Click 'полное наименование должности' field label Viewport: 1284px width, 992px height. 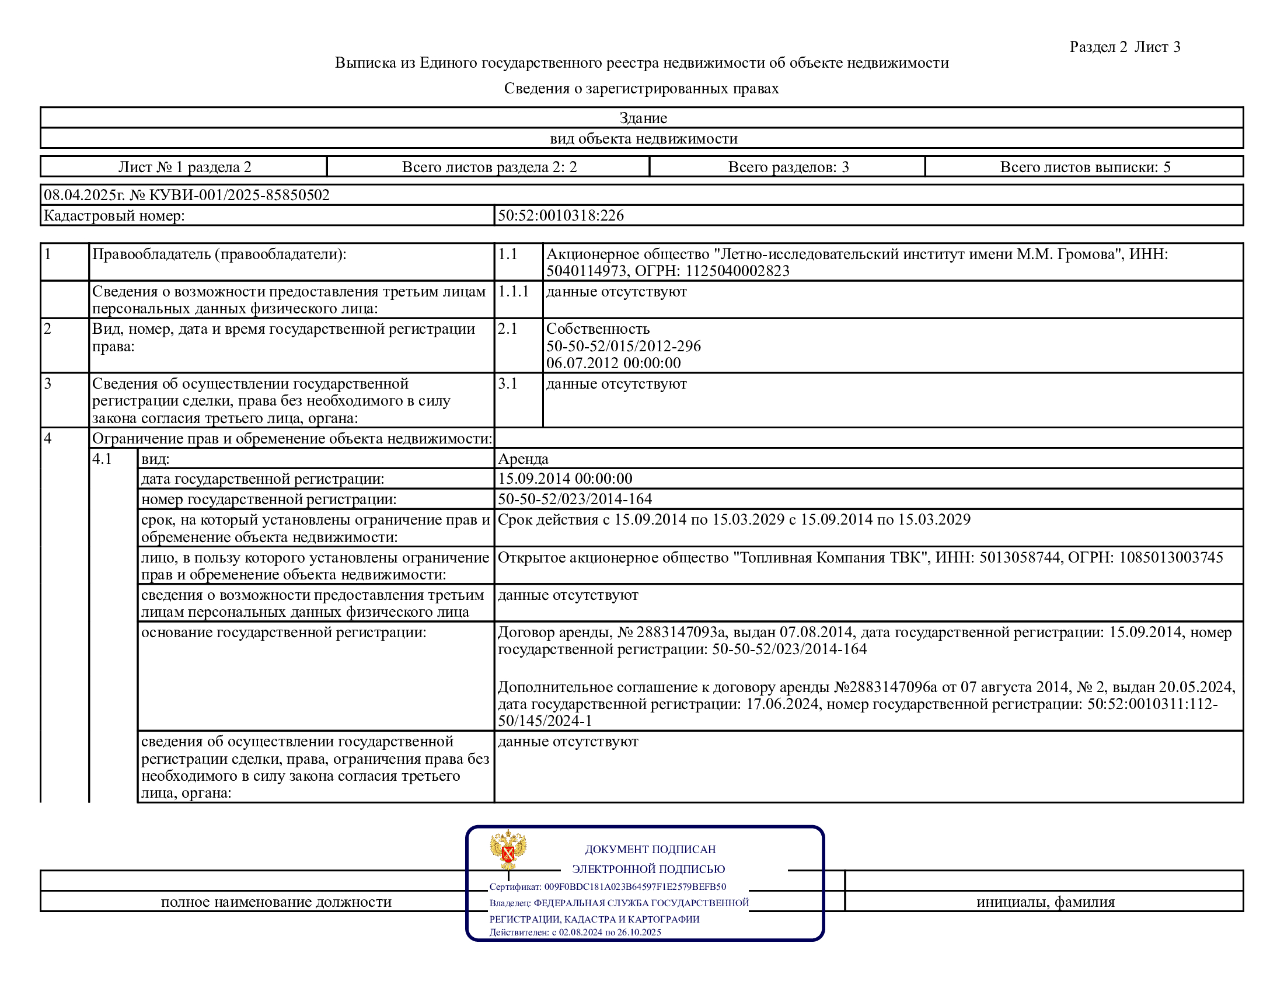pos(275,902)
